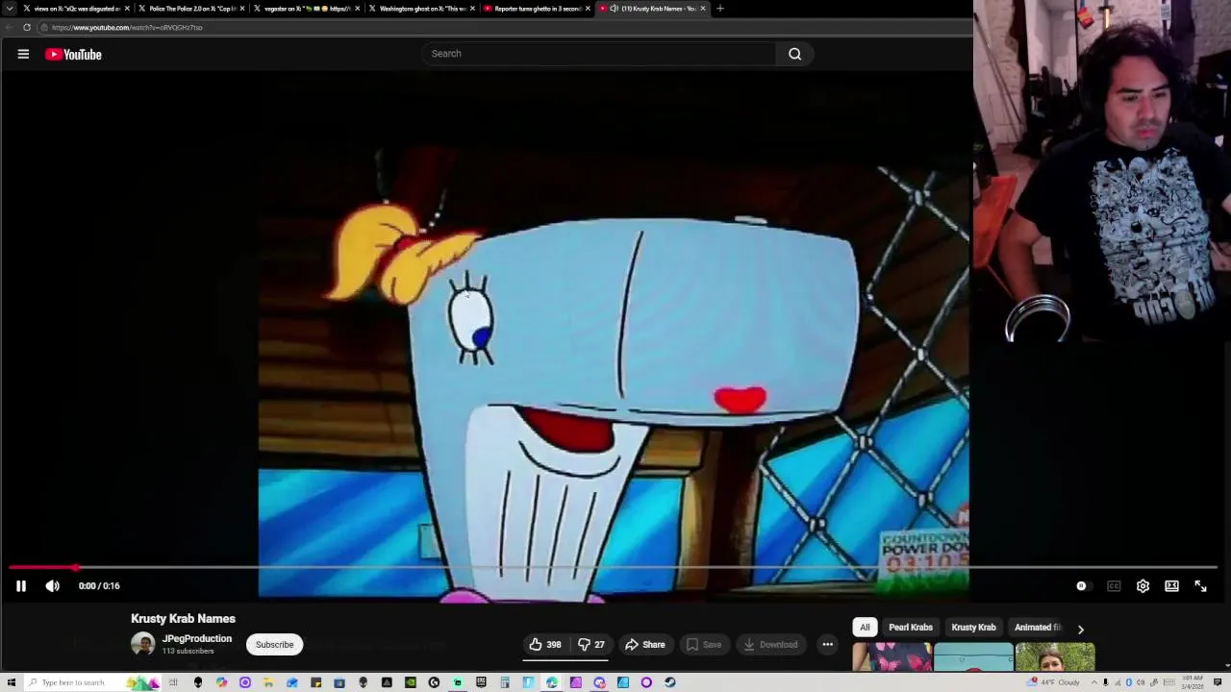This screenshot has width=1231, height=692.
Task: Seek on the red video progress bar
Action: 615,567
